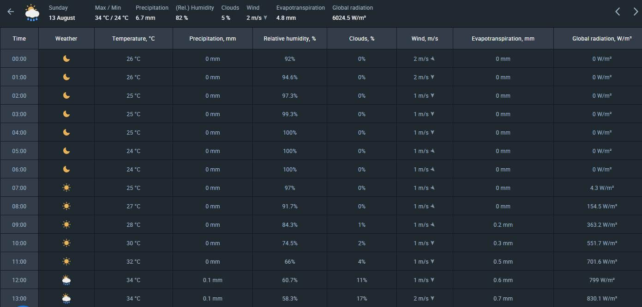Click the moon icon in the 01:00 row
The width and height of the screenshot is (642, 307).
coord(66,77)
